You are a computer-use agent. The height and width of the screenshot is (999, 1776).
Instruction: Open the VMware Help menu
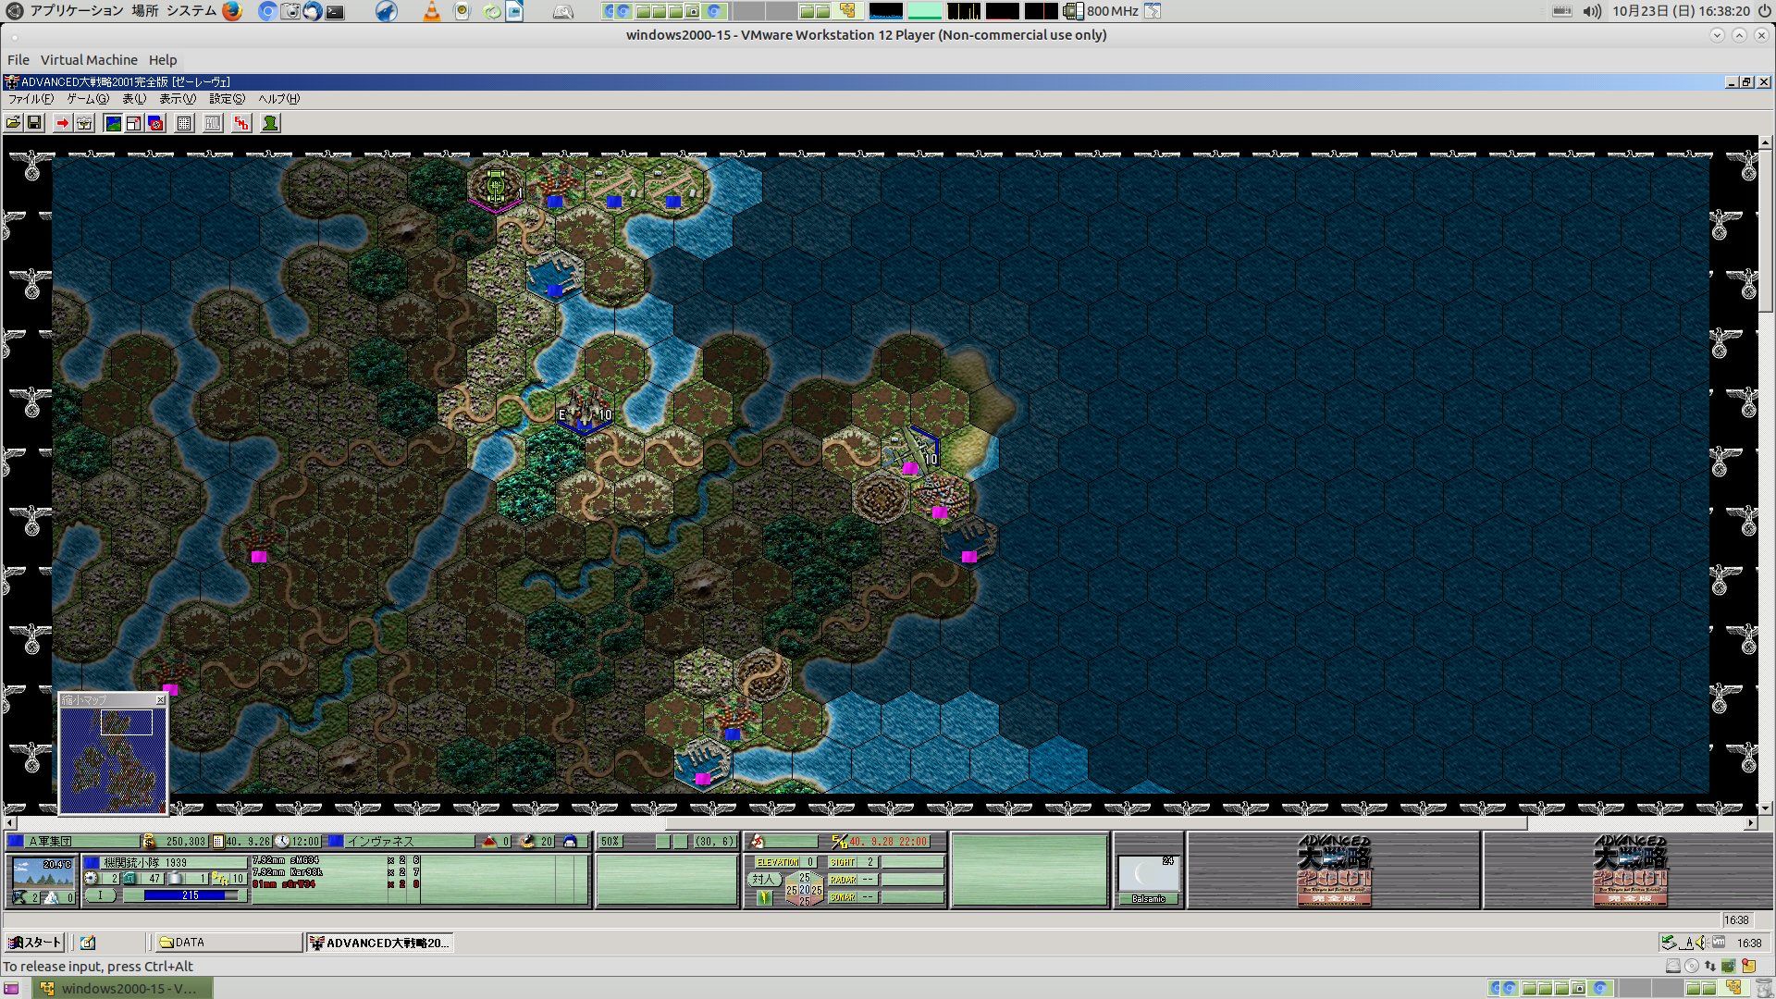(163, 59)
